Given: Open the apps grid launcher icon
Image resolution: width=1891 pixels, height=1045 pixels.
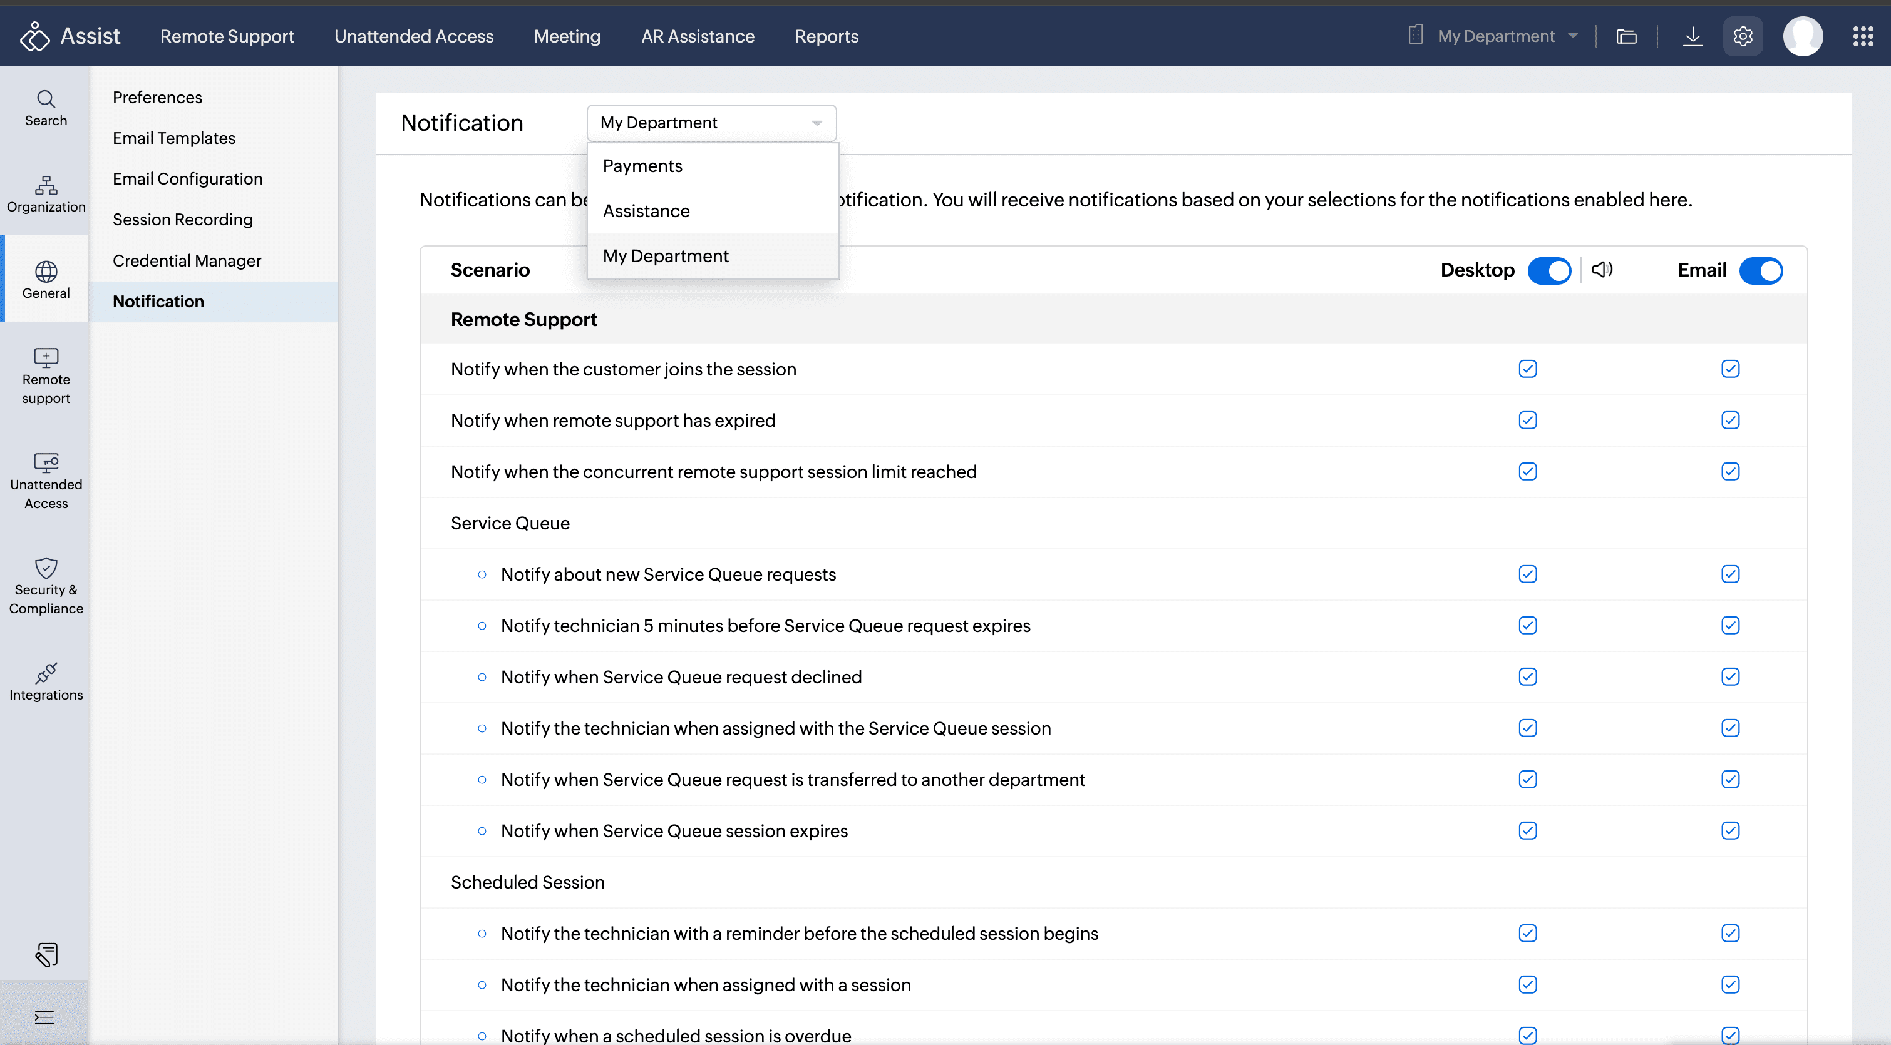Looking at the screenshot, I should click(x=1862, y=36).
